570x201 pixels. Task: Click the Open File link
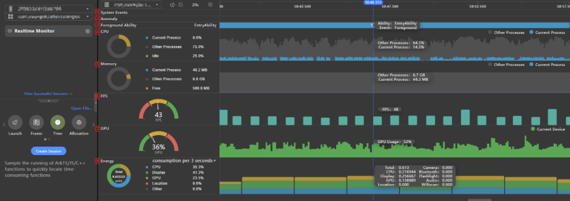coord(81,108)
